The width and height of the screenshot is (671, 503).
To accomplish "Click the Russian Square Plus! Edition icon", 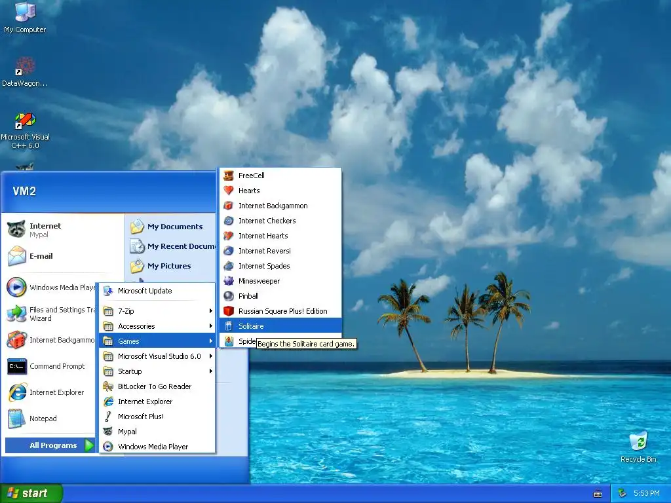I will click(x=229, y=311).
